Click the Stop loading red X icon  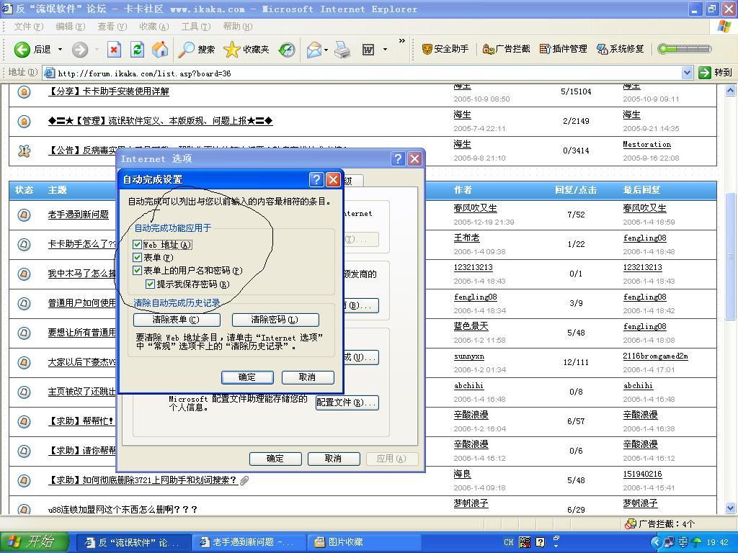point(114,50)
